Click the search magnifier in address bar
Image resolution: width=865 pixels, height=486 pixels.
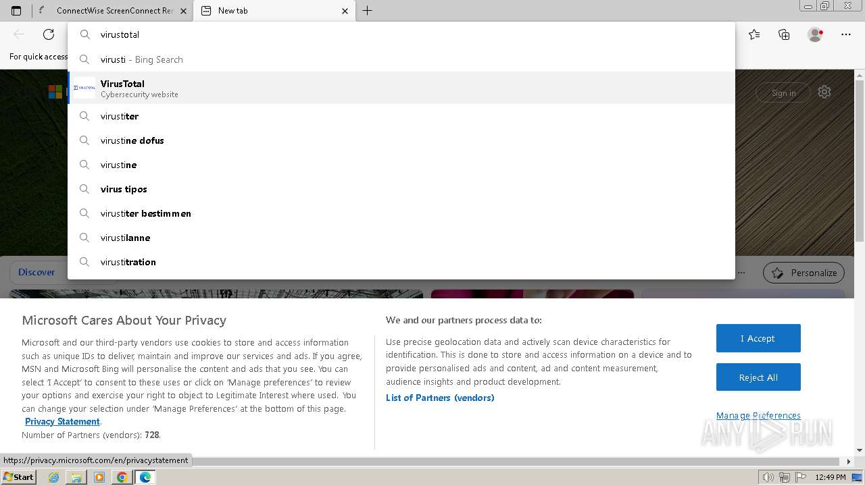[x=85, y=34]
